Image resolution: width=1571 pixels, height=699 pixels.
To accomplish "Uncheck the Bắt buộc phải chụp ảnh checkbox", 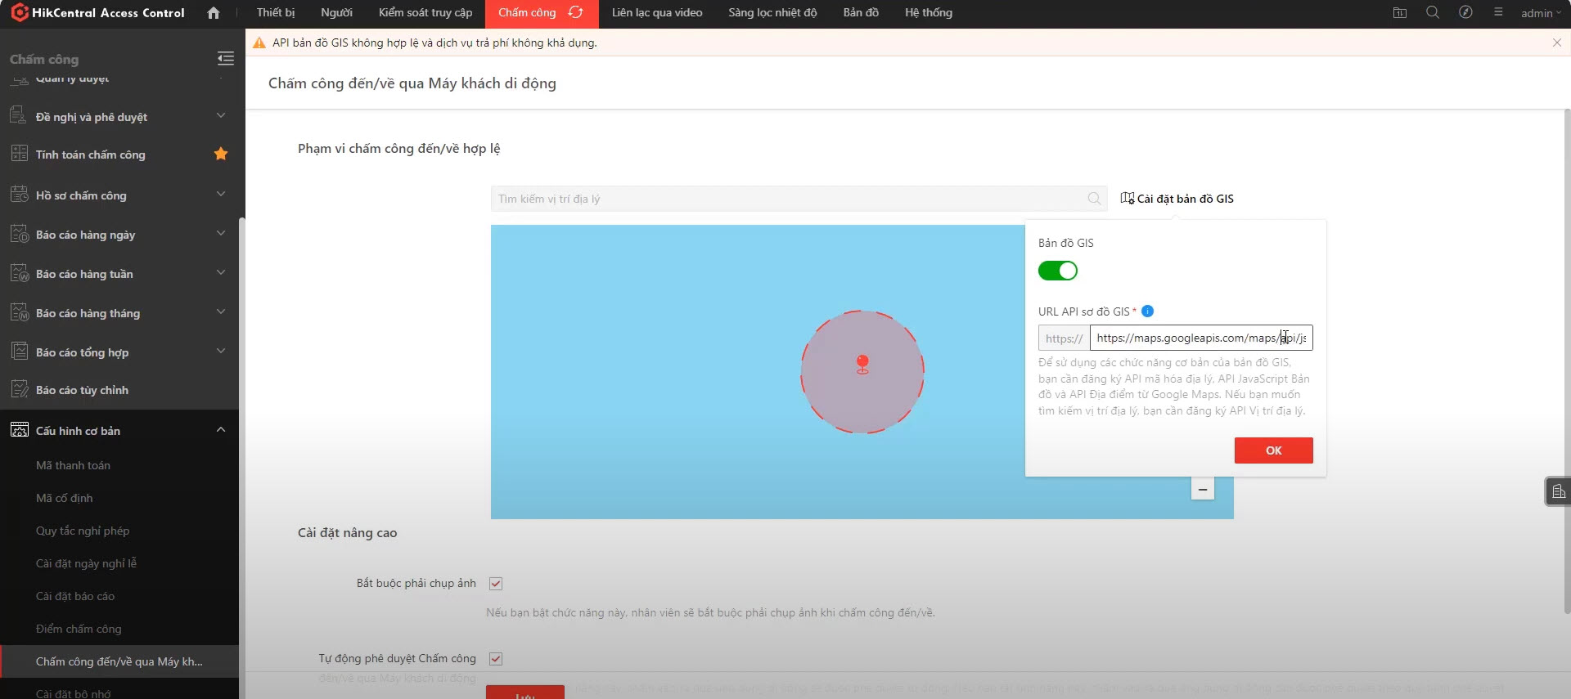I will (496, 584).
